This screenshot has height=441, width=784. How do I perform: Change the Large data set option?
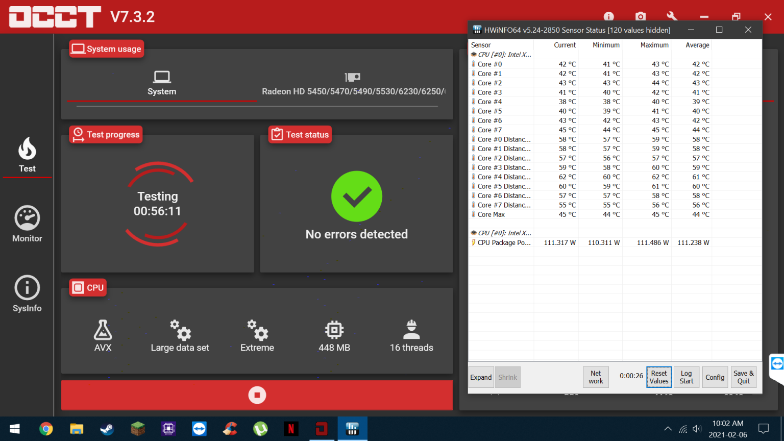180,336
